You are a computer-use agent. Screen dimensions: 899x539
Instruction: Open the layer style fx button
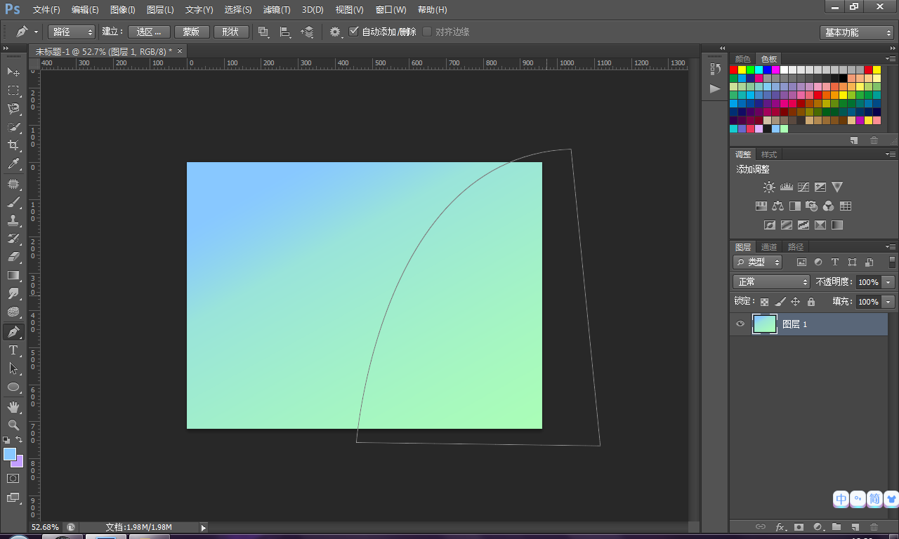780,526
